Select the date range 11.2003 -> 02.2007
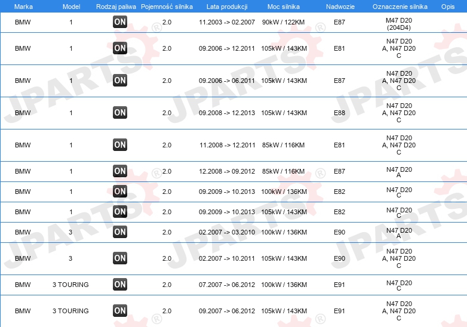This screenshot has width=467, height=327. click(227, 22)
